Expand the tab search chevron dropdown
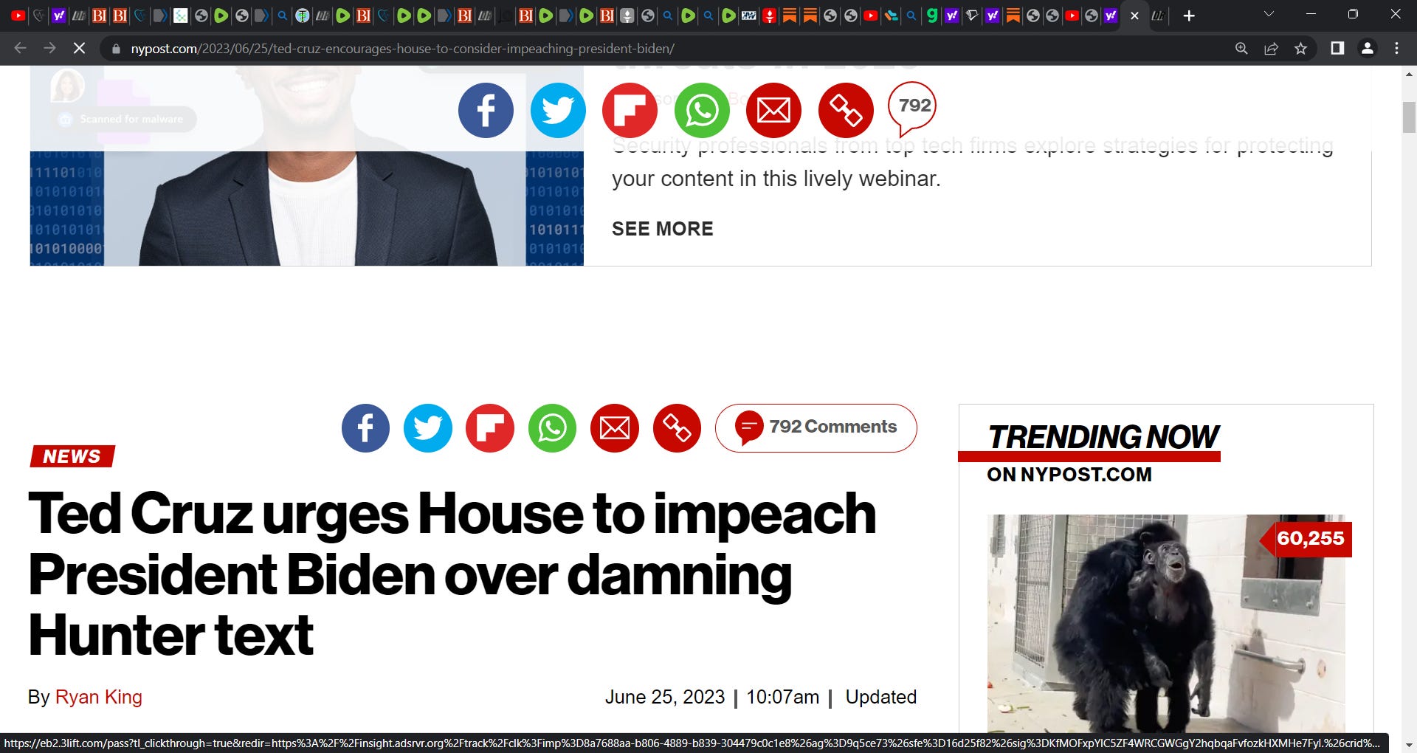Screen dimensions: 1417x753 pyautogui.click(x=1269, y=15)
